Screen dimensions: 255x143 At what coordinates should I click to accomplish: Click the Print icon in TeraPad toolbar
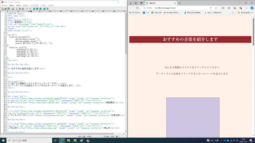click(x=13, y=9)
